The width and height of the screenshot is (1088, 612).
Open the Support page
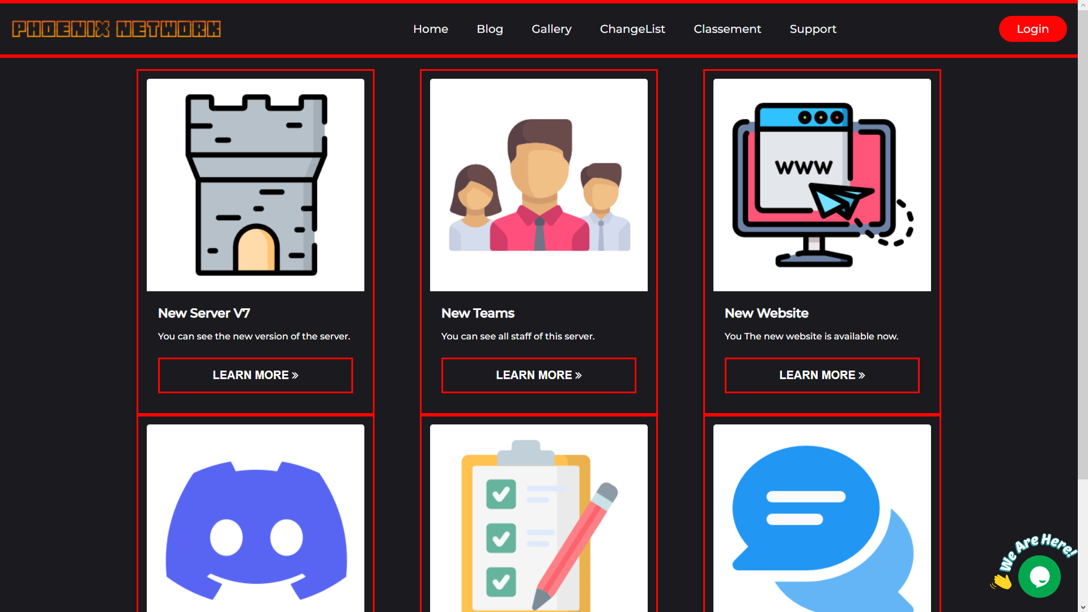click(x=813, y=29)
